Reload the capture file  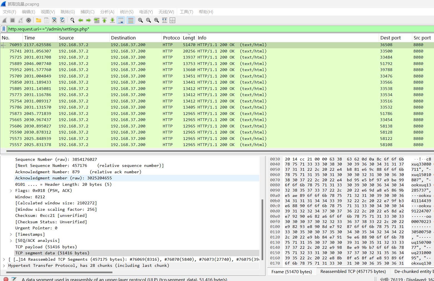pos(62,20)
